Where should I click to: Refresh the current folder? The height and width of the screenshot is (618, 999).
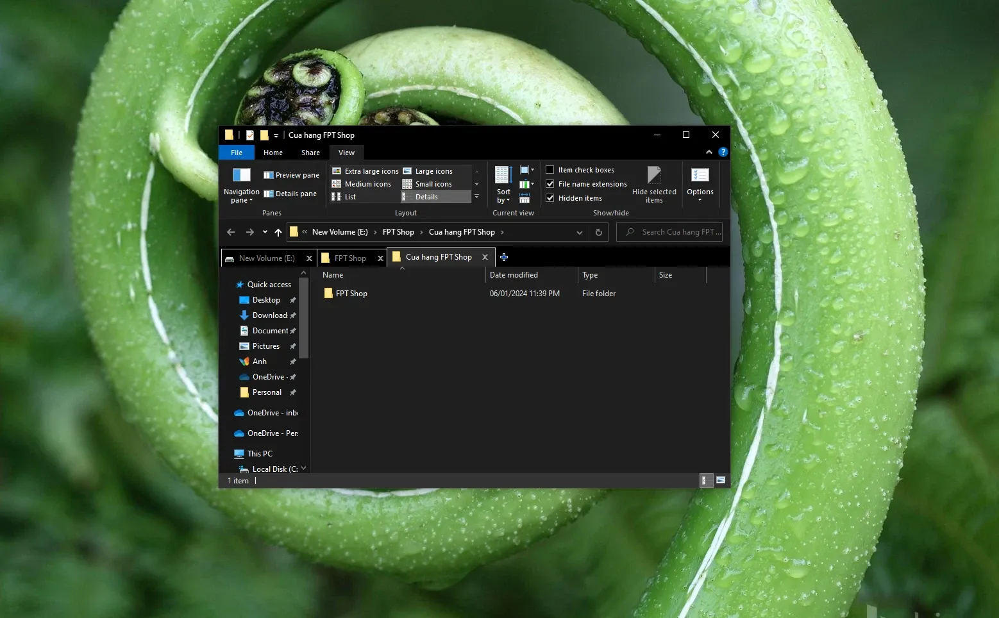[599, 232]
